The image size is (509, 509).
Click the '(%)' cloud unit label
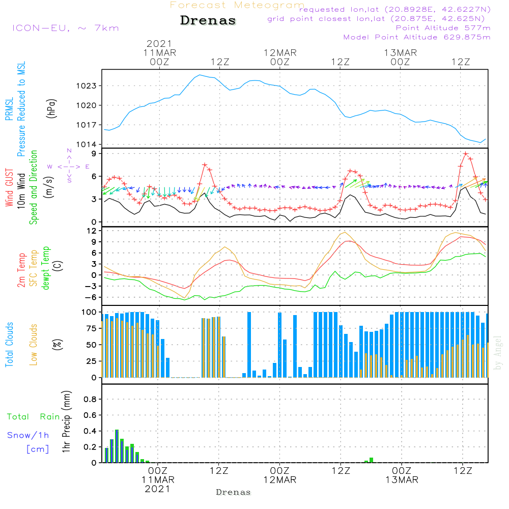57,345
